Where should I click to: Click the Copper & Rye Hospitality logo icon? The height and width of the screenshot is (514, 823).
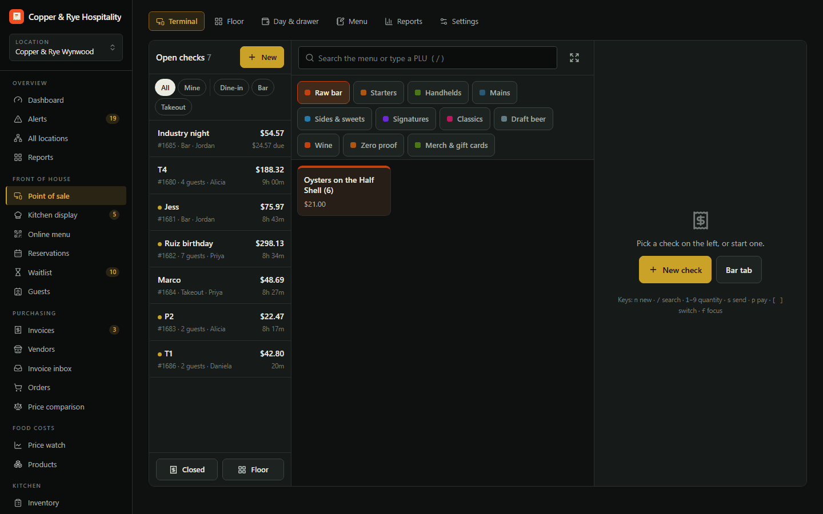17,17
